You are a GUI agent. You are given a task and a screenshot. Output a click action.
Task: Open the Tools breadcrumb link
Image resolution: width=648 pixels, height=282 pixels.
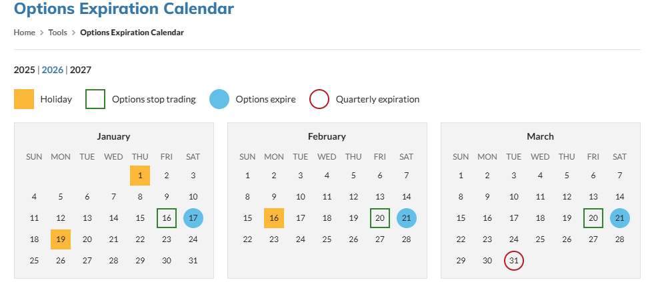pos(57,33)
